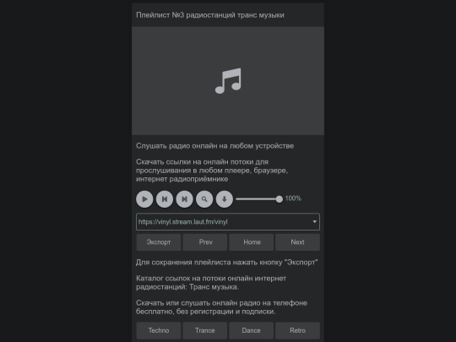Viewport: 456px width, 342px height.
Task: Click the magnifier search icon
Action: pyautogui.click(x=204, y=199)
